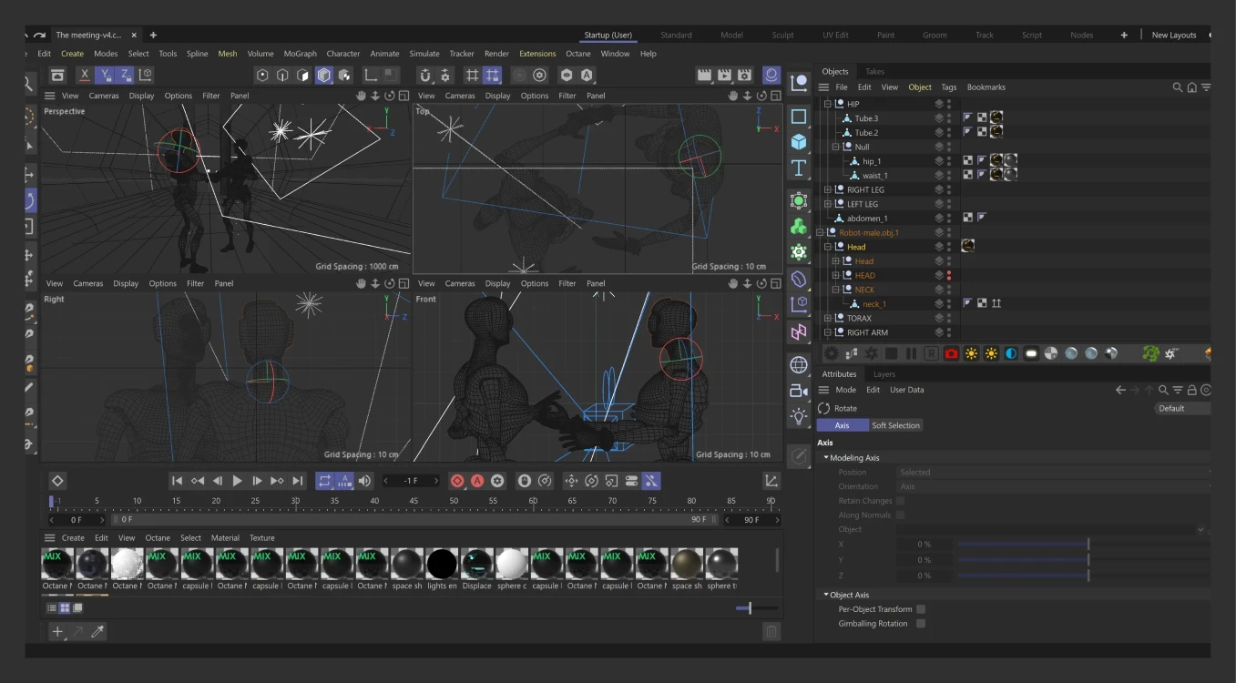Viewport: 1236px width, 683px height.
Task: Toggle the Y axis lock
Action: coord(106,75)
